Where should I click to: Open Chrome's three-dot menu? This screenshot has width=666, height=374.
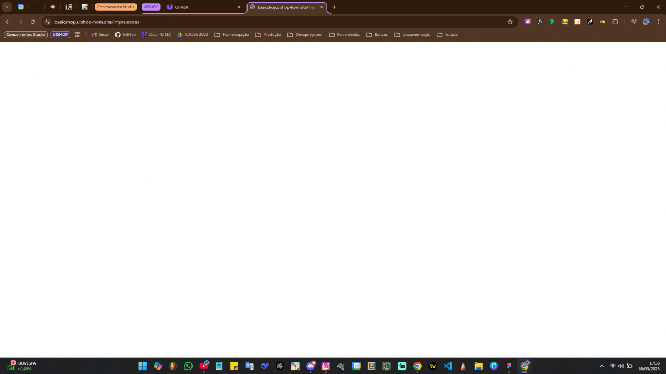[658, 22]
